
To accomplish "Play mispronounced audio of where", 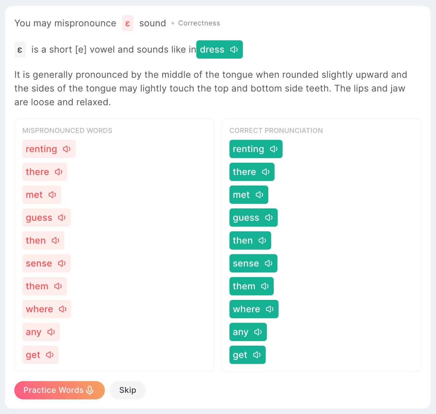I will (x=63, y=309).
